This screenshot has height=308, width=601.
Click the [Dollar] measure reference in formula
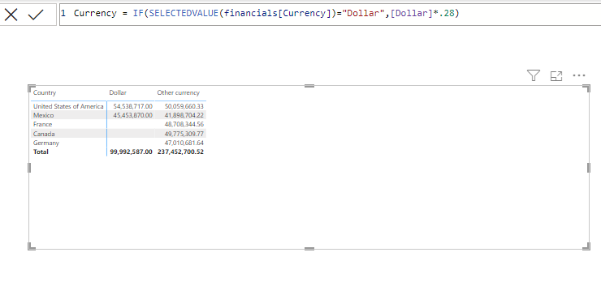click(412, 14)
